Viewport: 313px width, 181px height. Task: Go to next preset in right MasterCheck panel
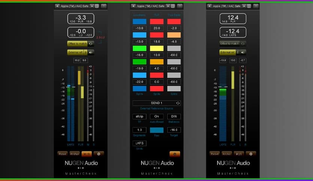point(244,6)
